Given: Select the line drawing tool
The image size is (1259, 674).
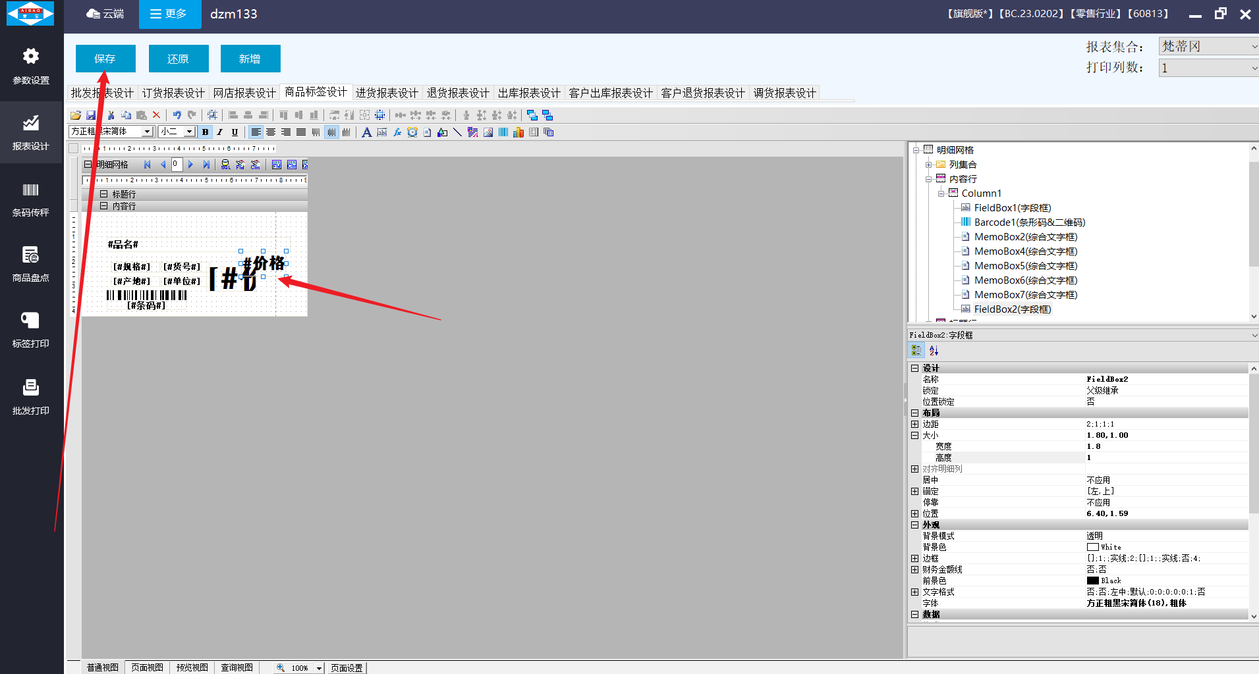Looking at the screenshot, I should [x=457, y=132].
